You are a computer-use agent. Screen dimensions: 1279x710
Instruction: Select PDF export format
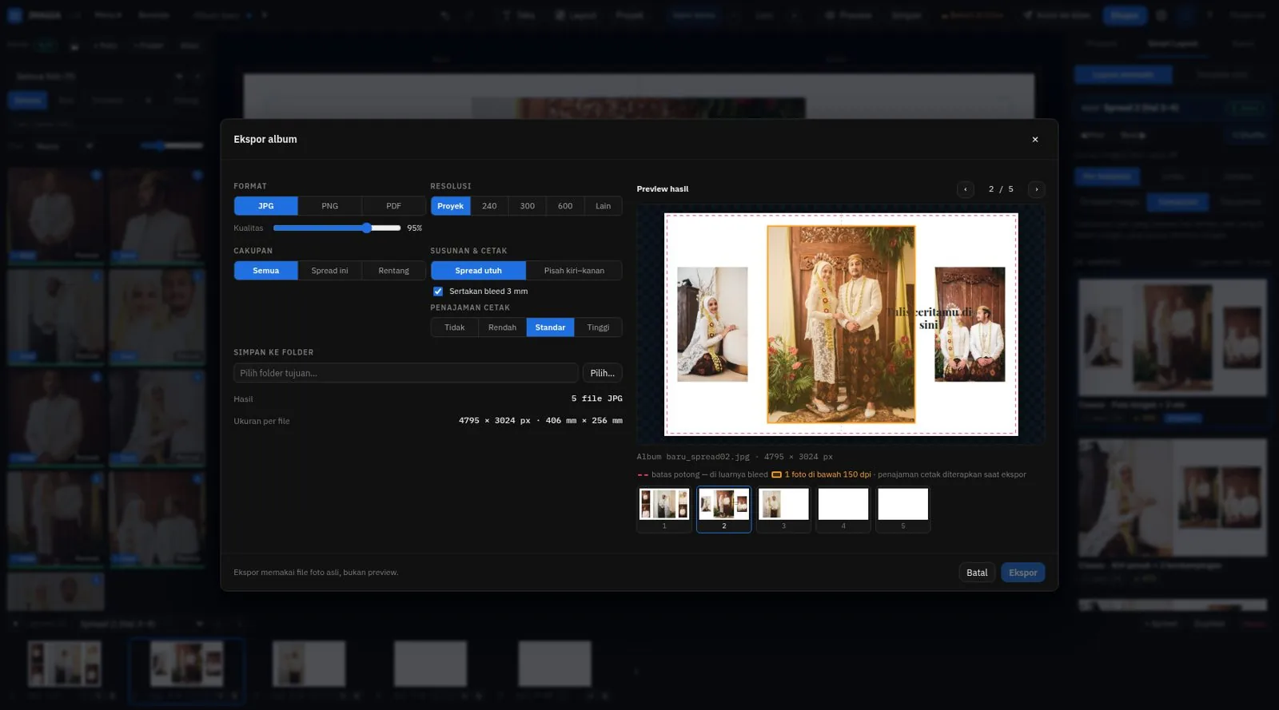click(x=394, y=206)
